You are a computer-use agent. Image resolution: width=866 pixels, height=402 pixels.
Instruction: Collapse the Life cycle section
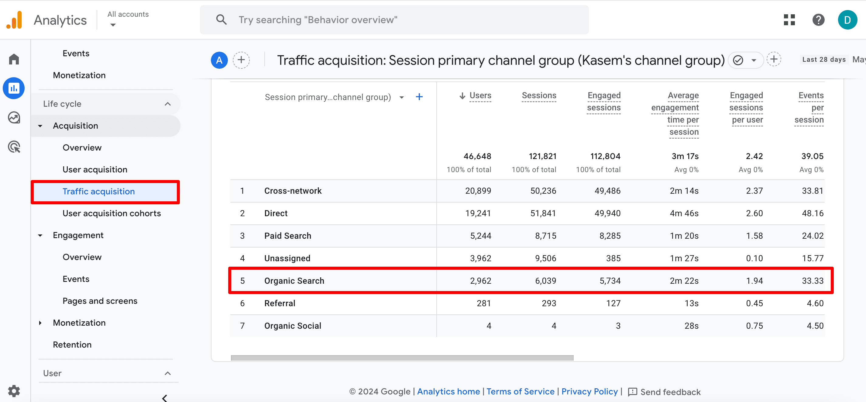168,104
